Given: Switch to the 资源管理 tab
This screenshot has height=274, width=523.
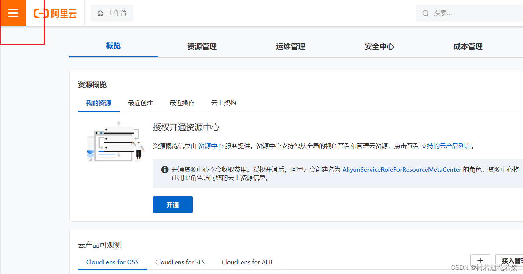Looking at the screenshot, I should click(x=202, y=46).
